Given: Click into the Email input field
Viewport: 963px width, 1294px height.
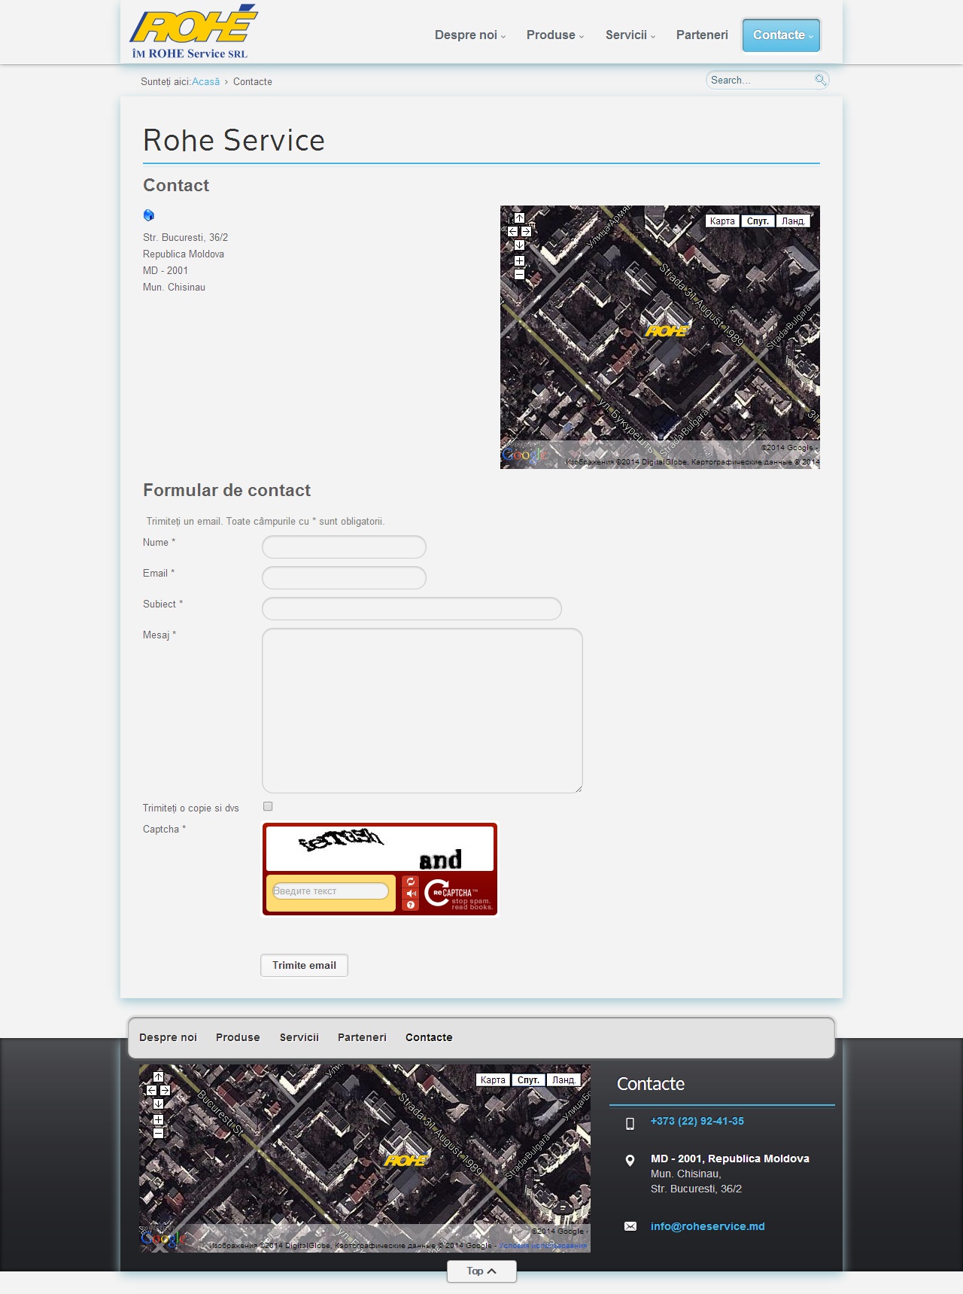Looking at the screenshot, I should tap(344, 578).
